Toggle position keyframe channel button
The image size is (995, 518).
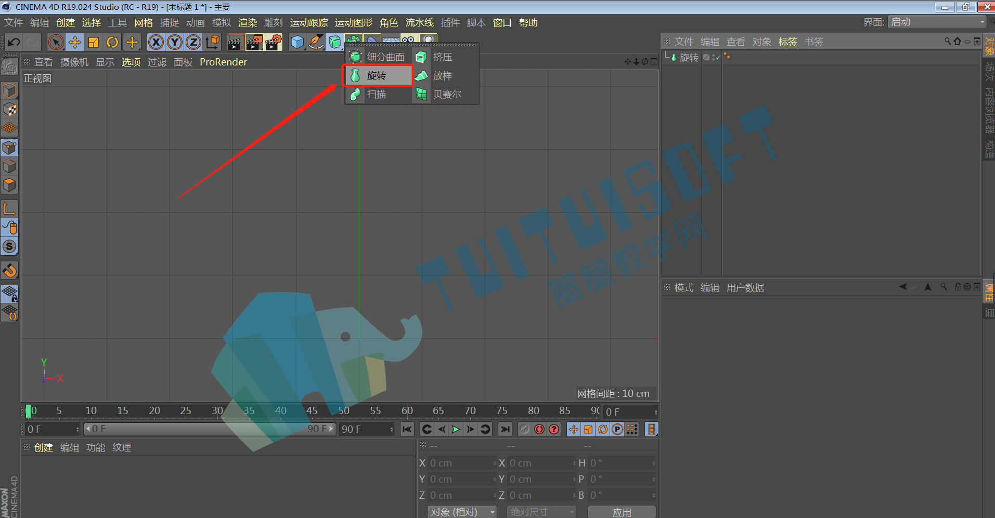click(574, 429)
